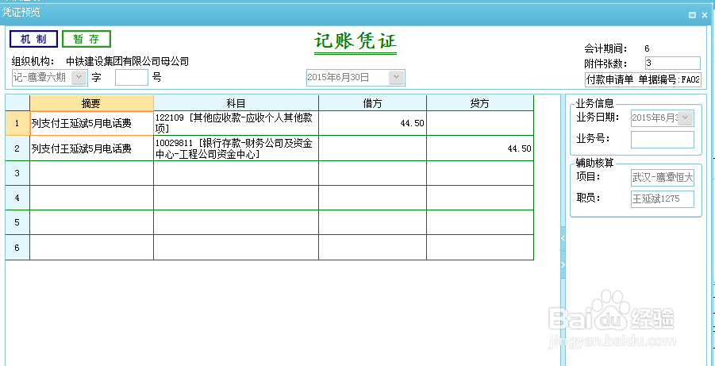The image size is (715, 366).
Task: Click empty summary cell in row 3
Action: (x=91, y=173)
